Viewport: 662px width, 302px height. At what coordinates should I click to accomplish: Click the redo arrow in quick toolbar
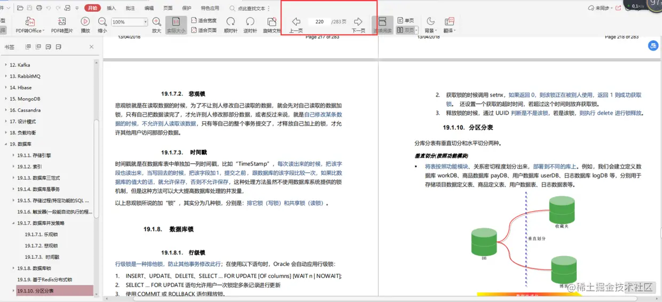[x=59, y=8]
